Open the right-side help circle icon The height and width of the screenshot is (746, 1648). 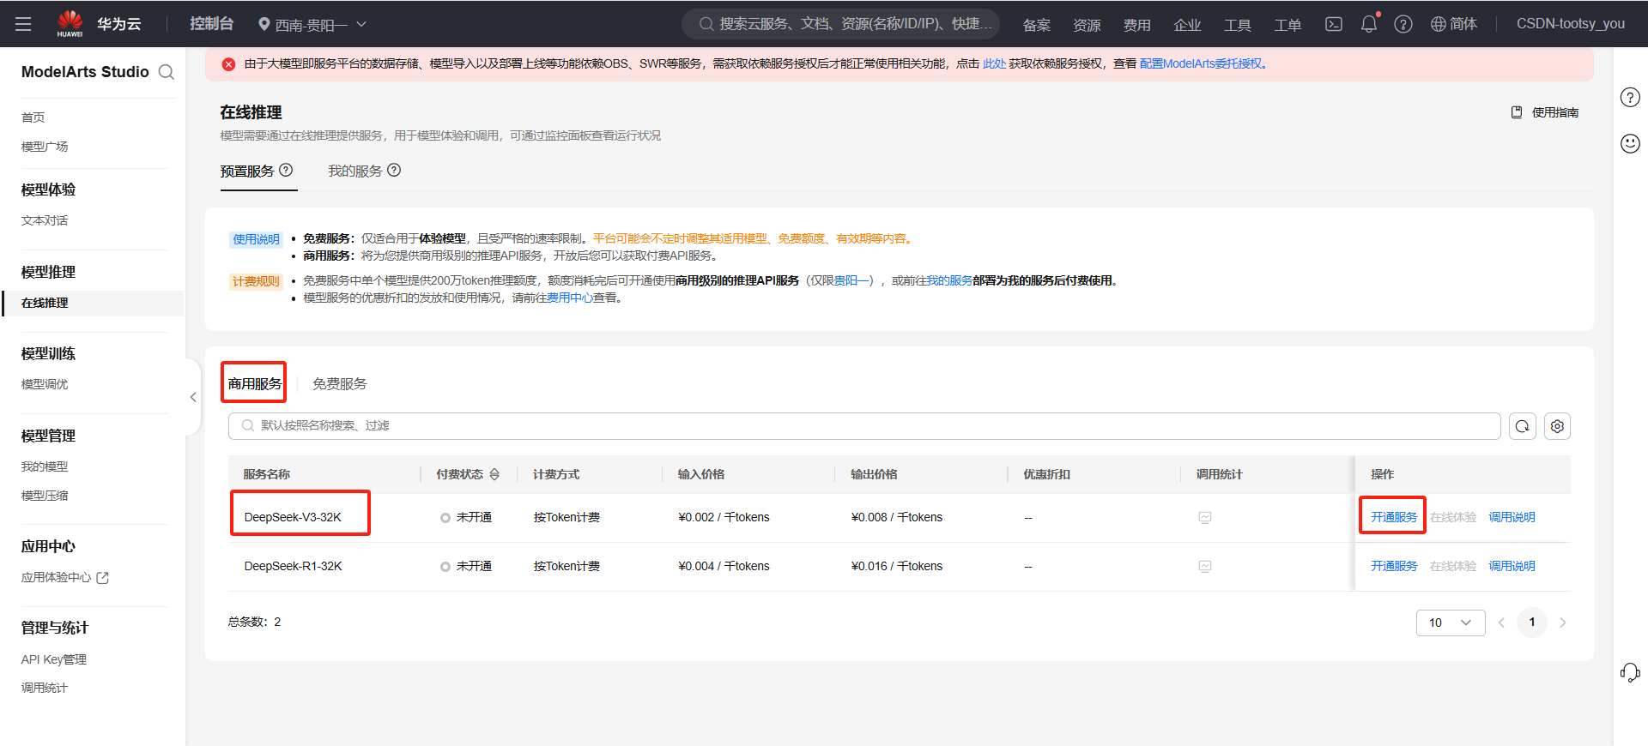pos(1630,97)
